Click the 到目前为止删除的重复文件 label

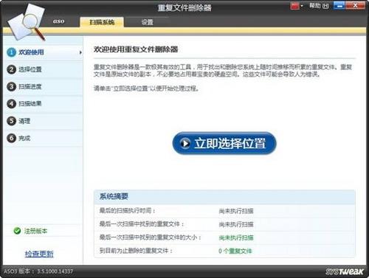[x=136, y=251]
